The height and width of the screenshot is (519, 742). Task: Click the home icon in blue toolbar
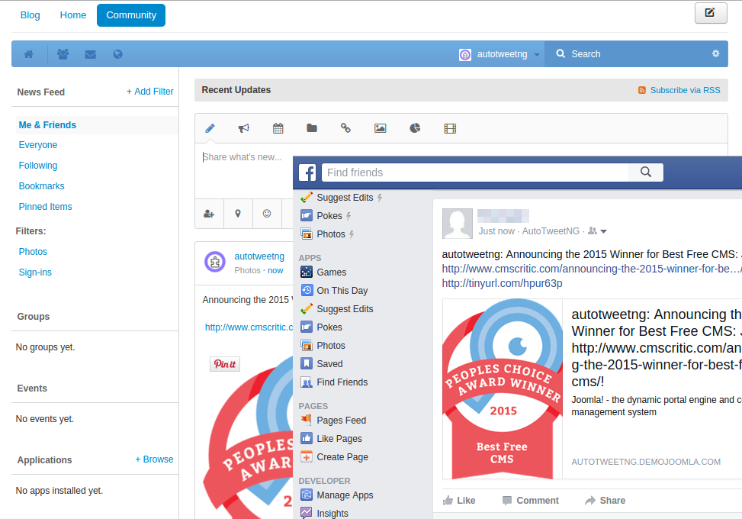pos(29,54)
